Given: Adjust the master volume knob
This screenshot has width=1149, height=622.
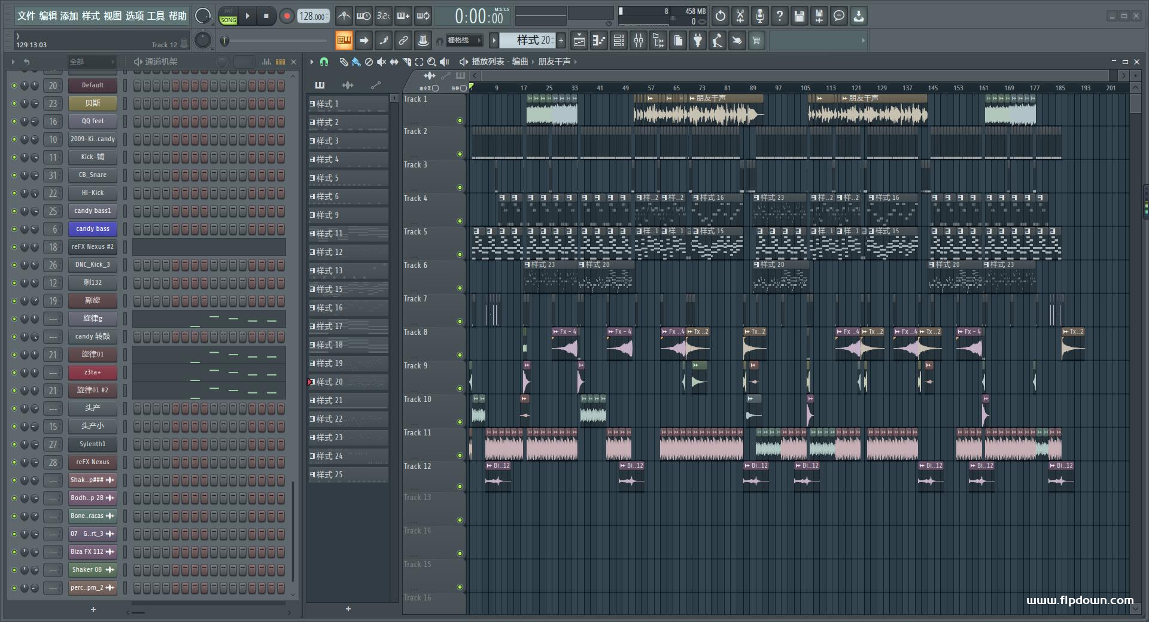Looking at the screenshot, I should [203, 16].
